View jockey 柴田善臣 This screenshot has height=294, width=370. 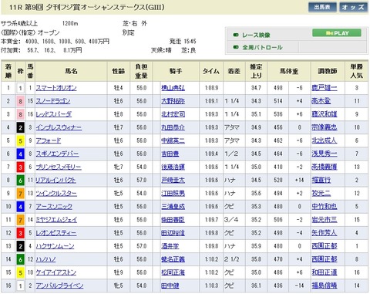(x=173, y=220)
